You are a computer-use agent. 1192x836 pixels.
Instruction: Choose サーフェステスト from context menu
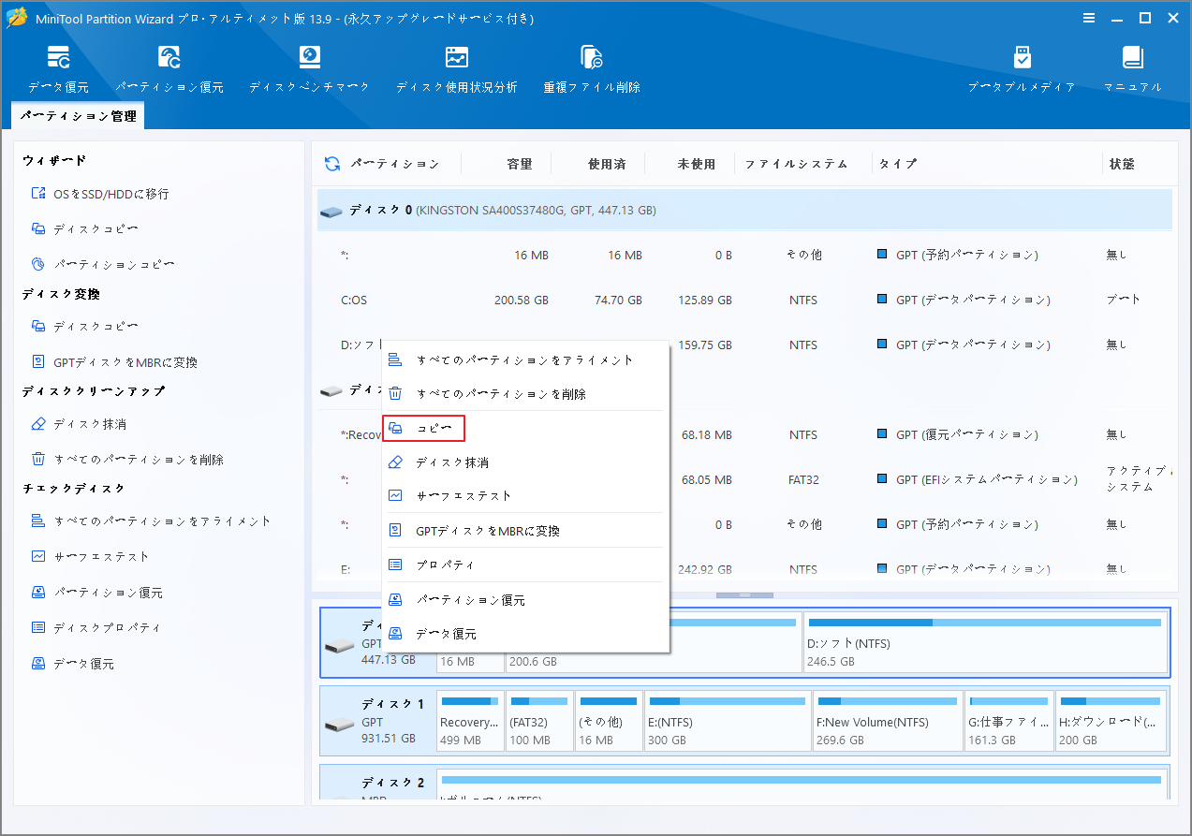click(x=525, y=496)
